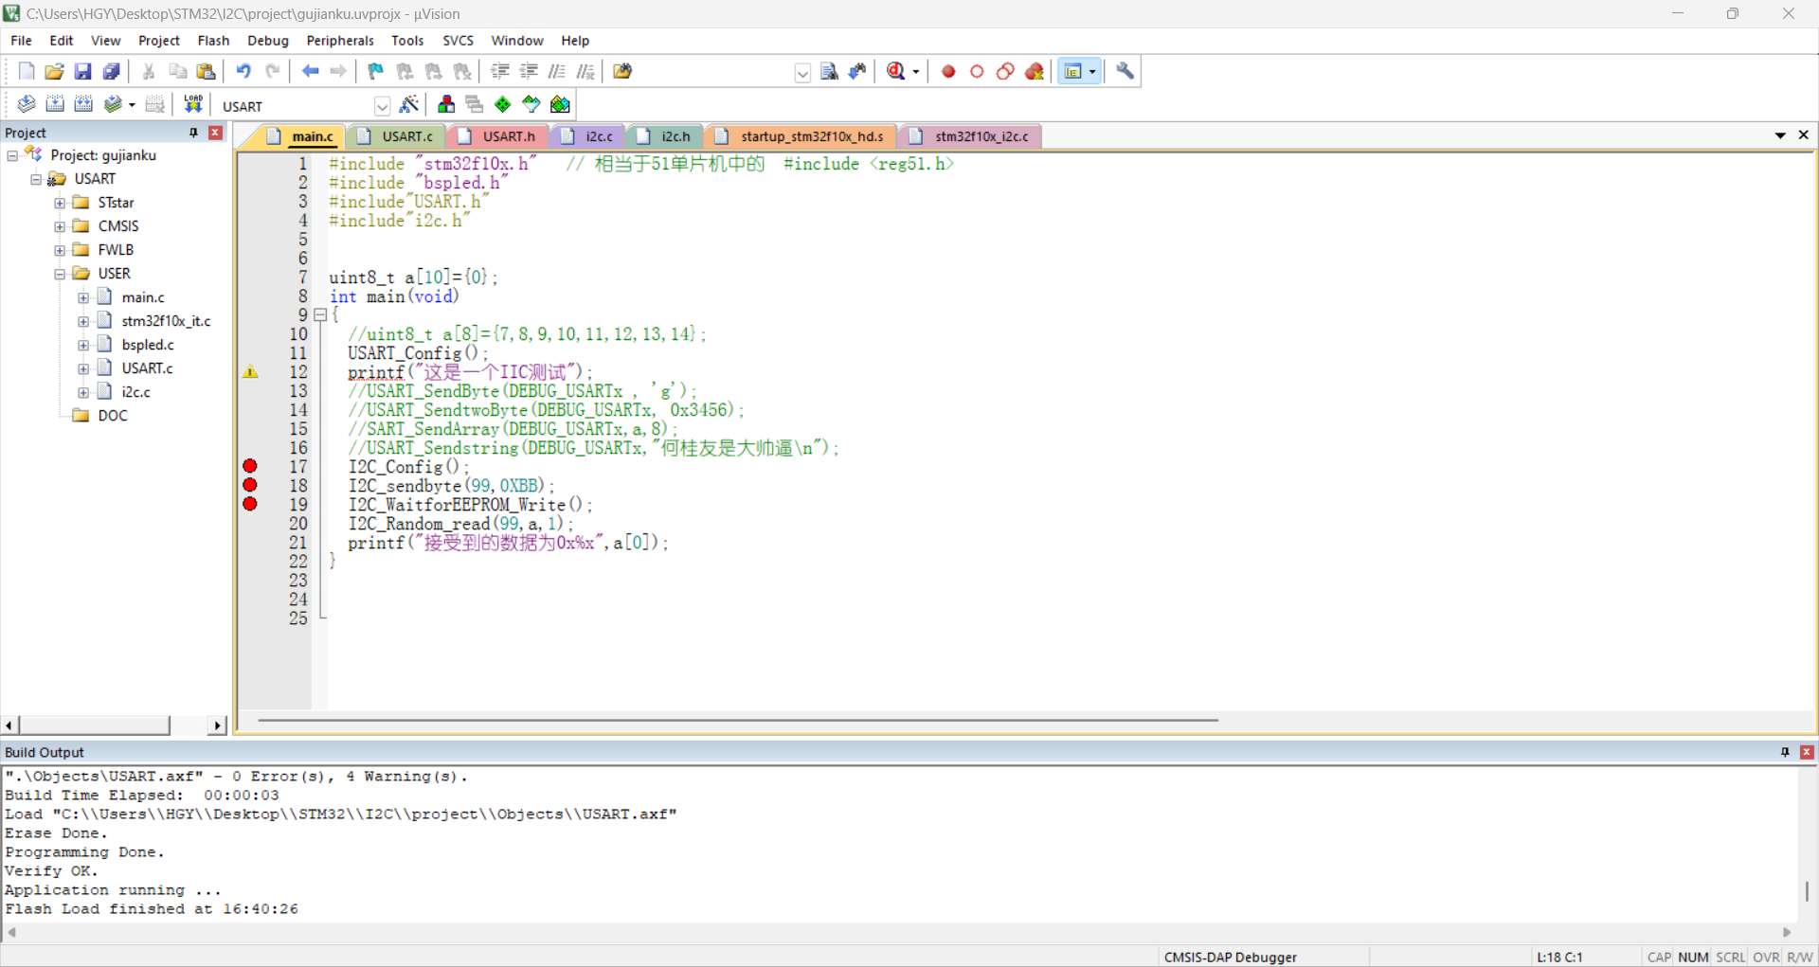Switch to stm32f10x_i2c.c tab
1819x967 pixels.
coord(971,136)
